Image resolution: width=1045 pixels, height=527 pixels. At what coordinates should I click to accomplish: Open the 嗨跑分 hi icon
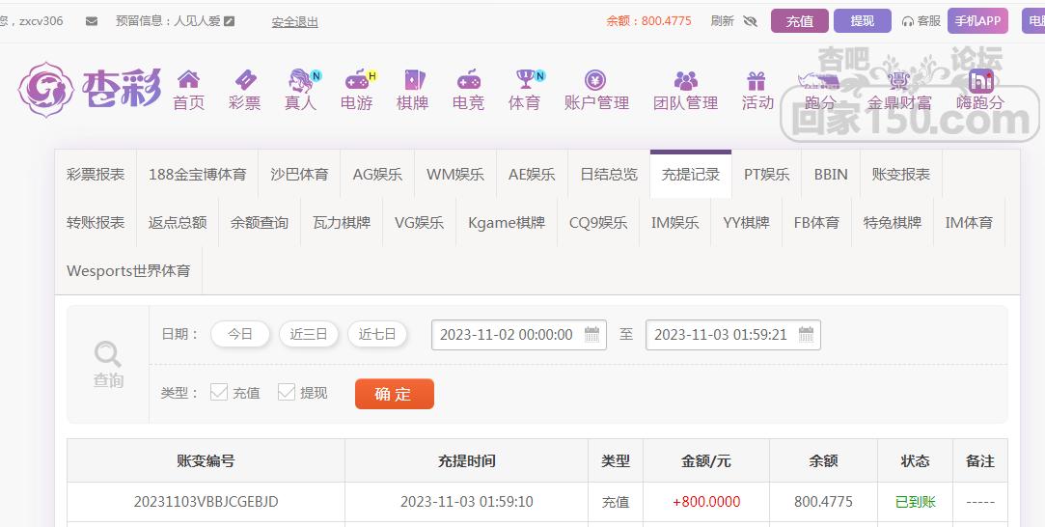980,80
